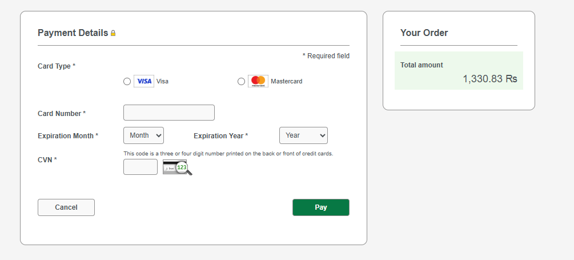Image resolution: width=574 pixels, height=260 pixels.
Task: Click the Total amount 1,330.83 Rs box
Action: (x=459, y=71)
